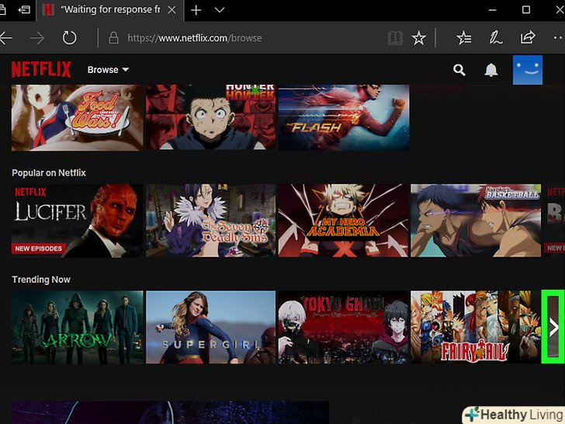Viewport: 565px width, 424px height.
Task: Refresh the page with reload icon
Action: (x=69, y=38)
